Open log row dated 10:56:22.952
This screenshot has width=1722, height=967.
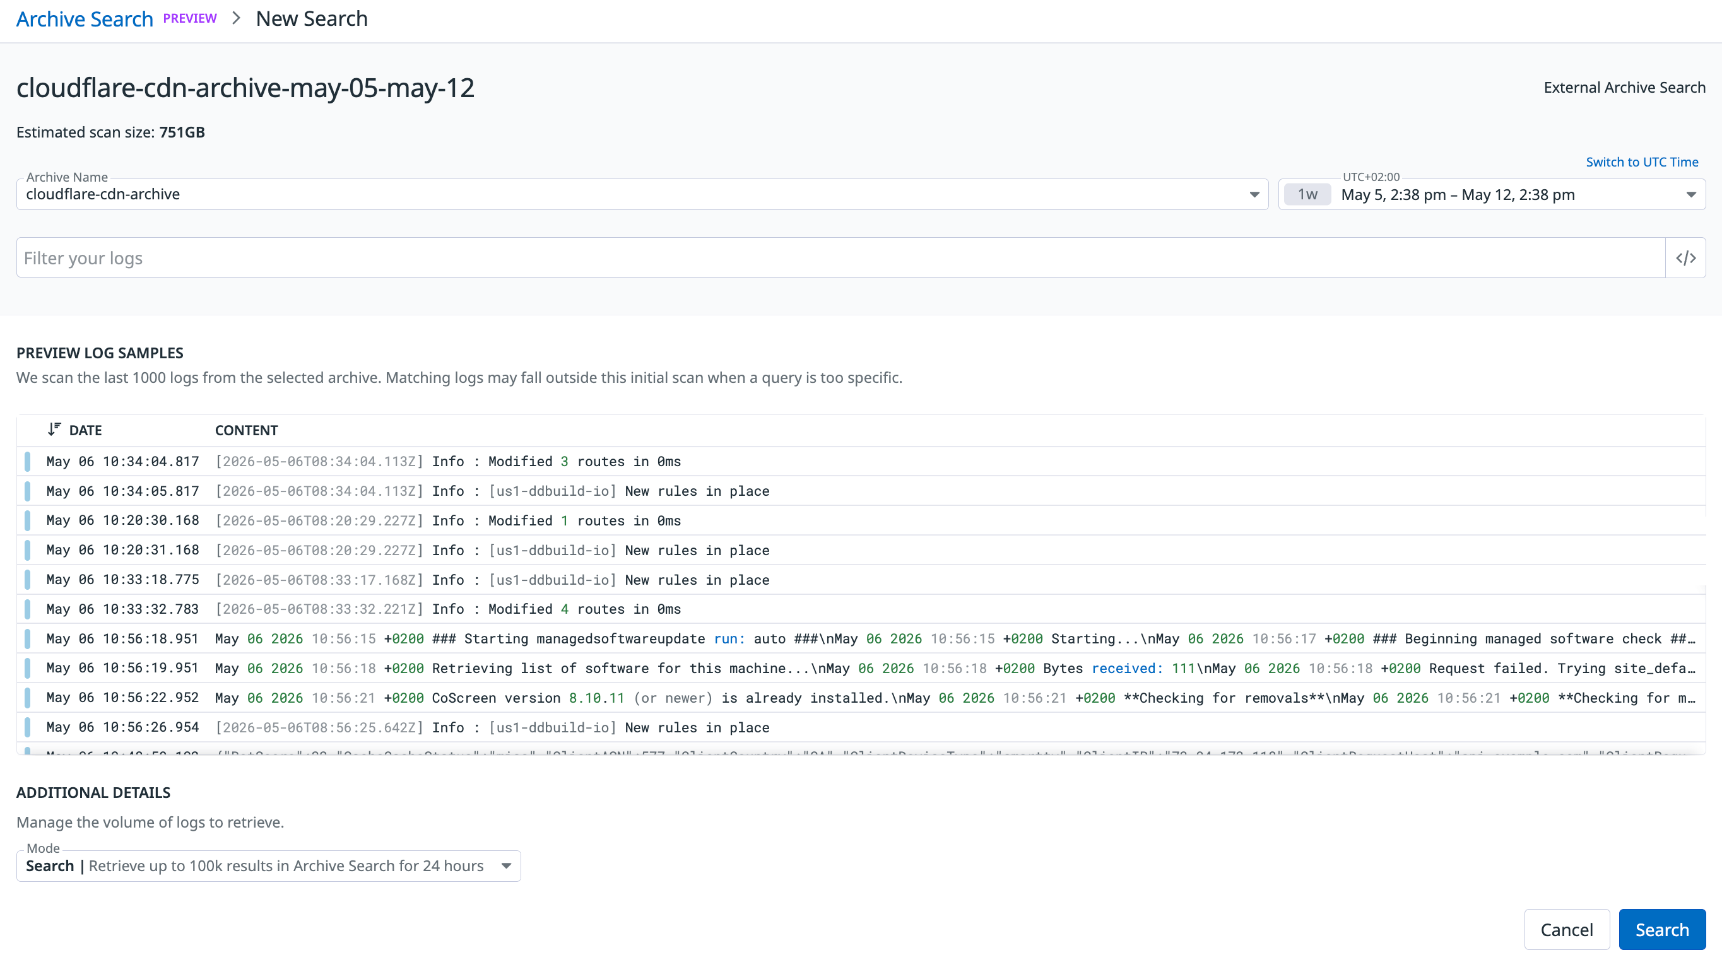click(x=861, y=697)
